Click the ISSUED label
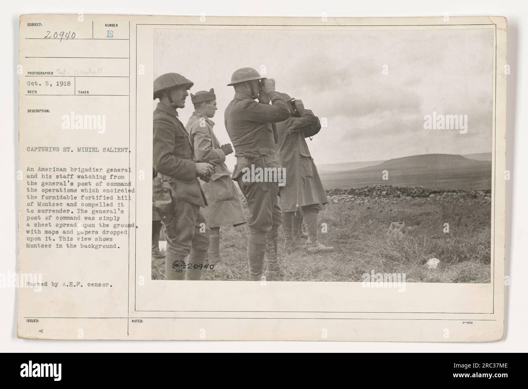The height and width of the screenshot is (389, 528). 33,320
